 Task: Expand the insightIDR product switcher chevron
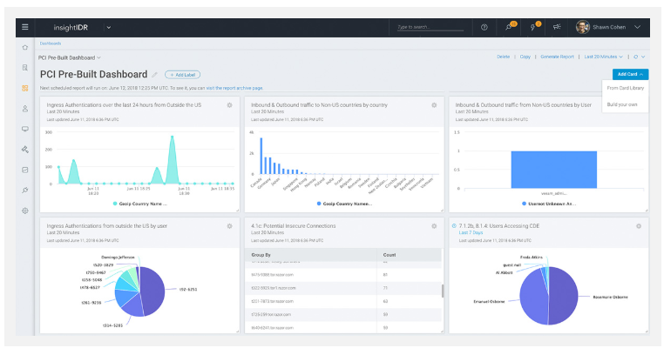[x=108, y=28]
